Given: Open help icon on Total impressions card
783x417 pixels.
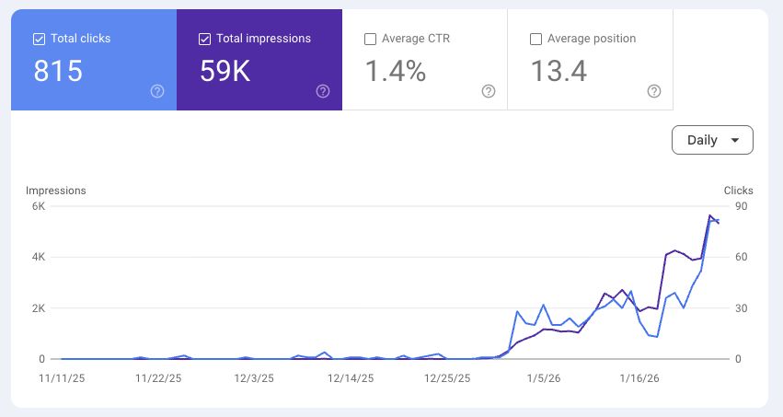Looking at the screenshot, I should 323,91.
